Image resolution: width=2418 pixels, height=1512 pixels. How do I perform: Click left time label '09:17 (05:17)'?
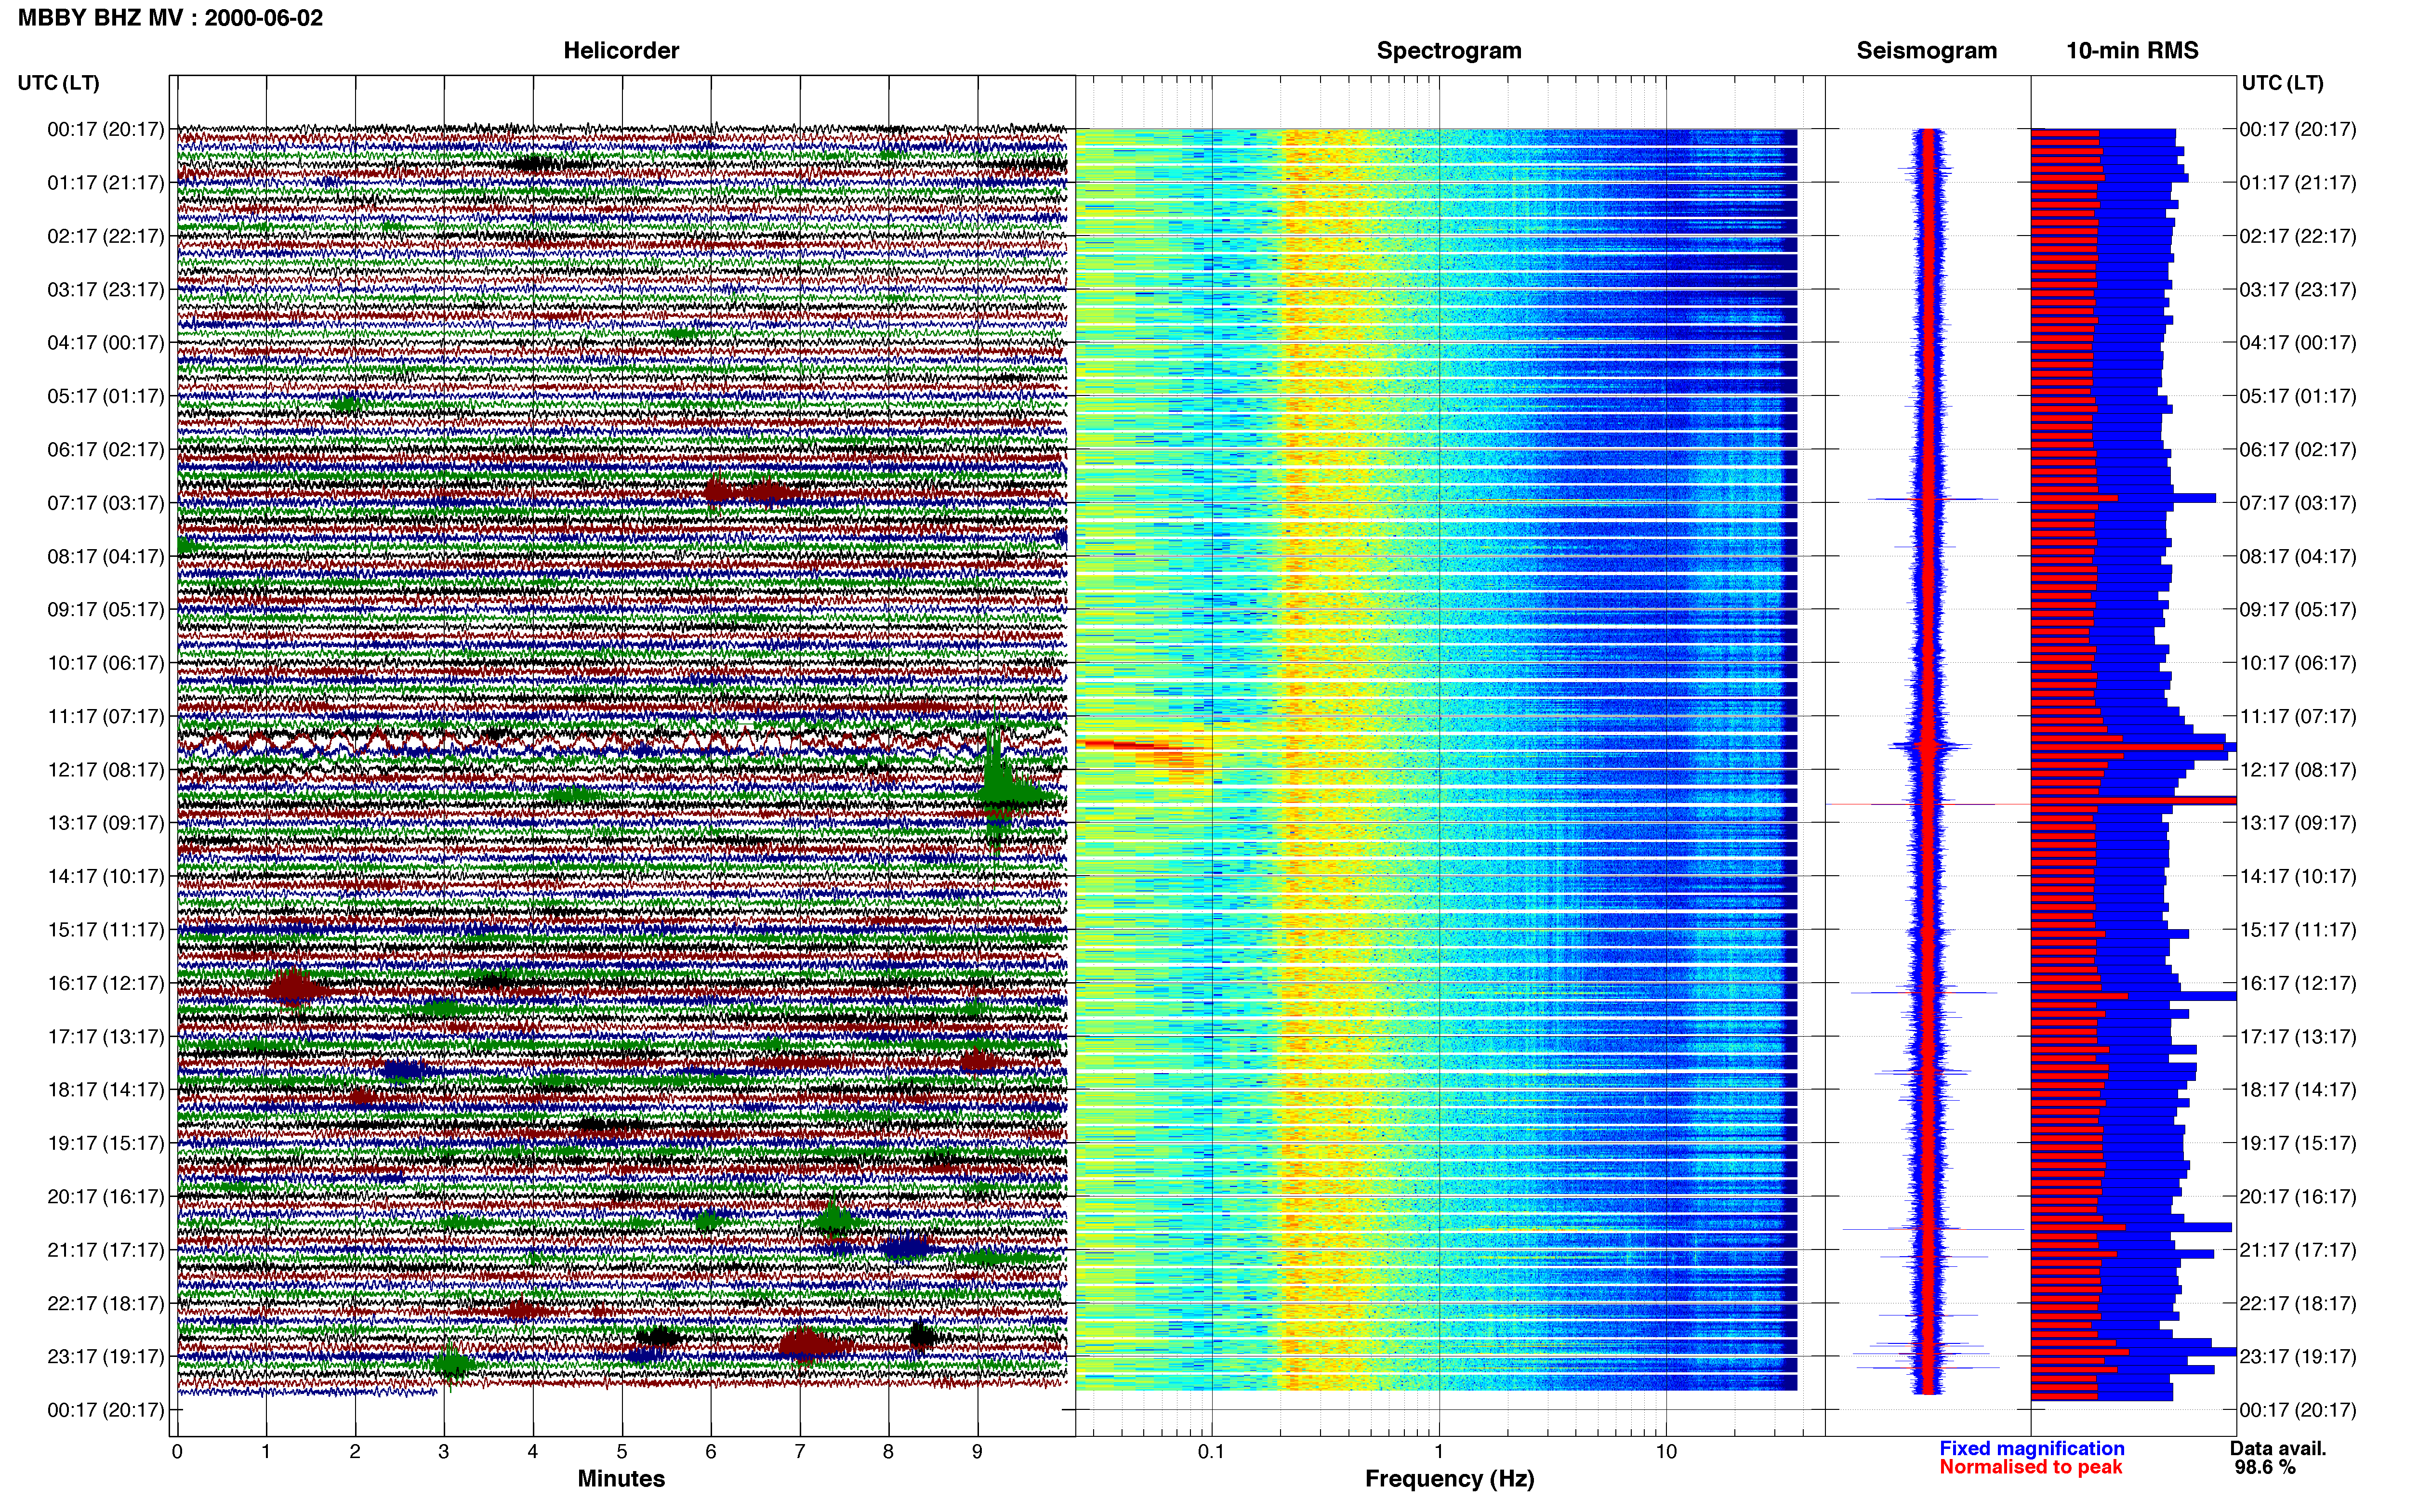click(106, 610)
